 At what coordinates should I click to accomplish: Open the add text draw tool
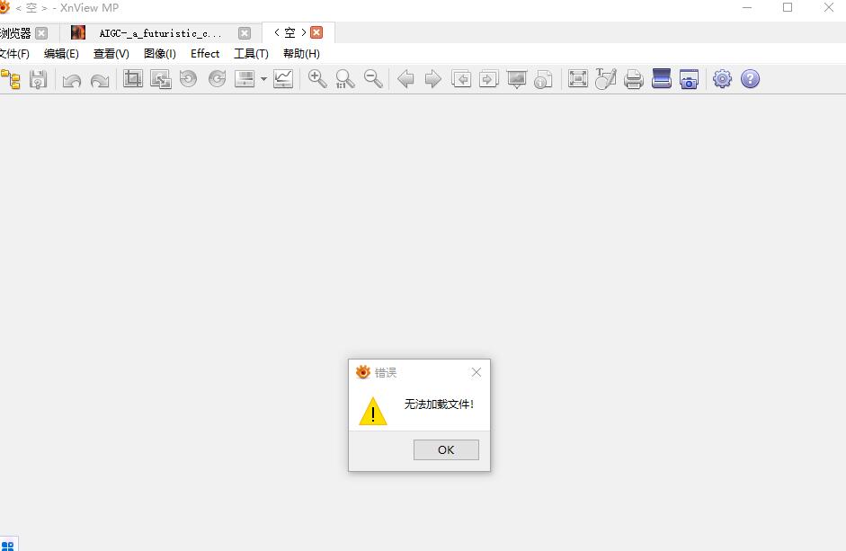click(605, 79)
